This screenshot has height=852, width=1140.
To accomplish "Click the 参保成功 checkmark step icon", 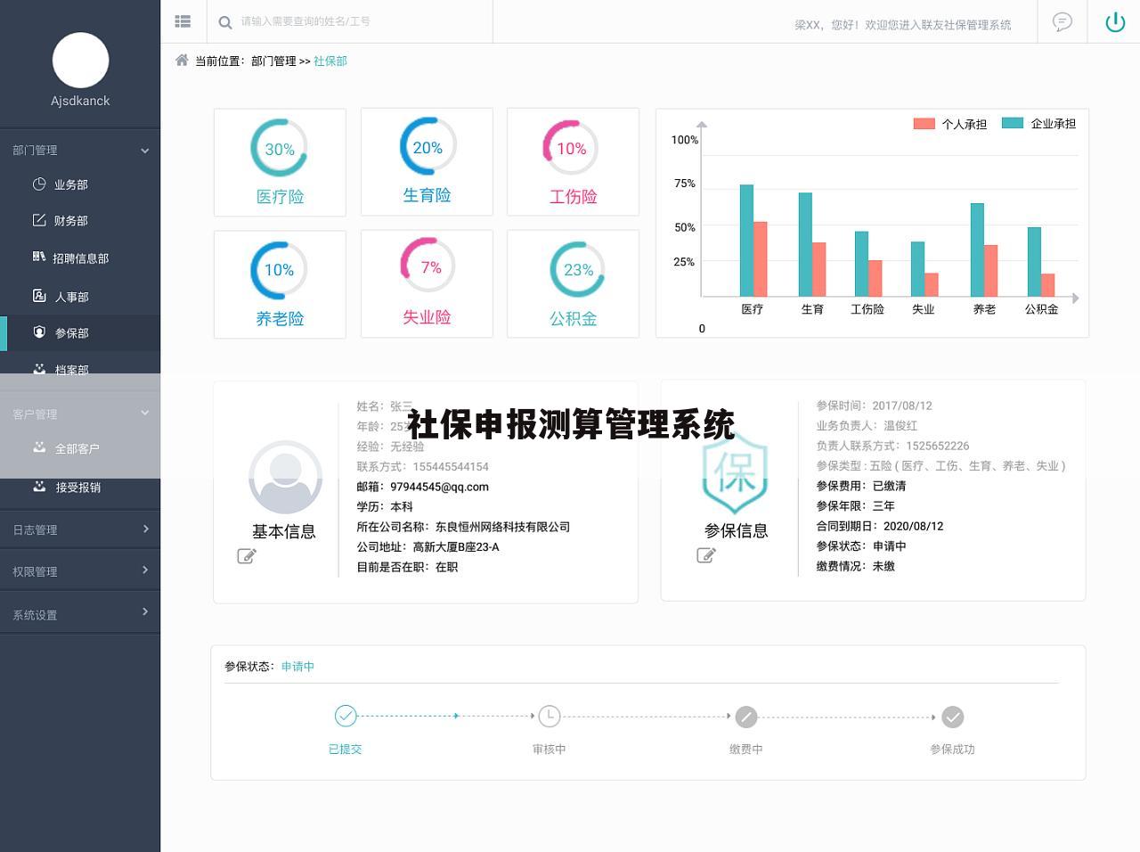I will (953, 717).
